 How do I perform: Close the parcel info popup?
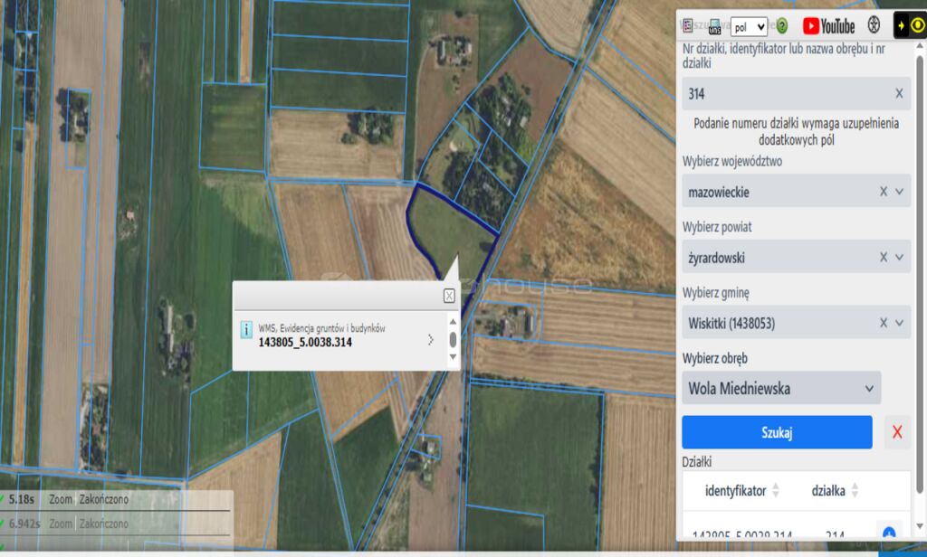tap(449, 296)
